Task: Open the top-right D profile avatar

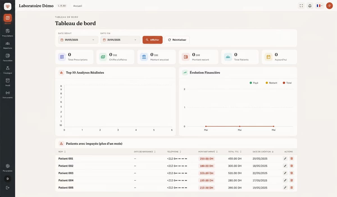Action: point(329,6)
